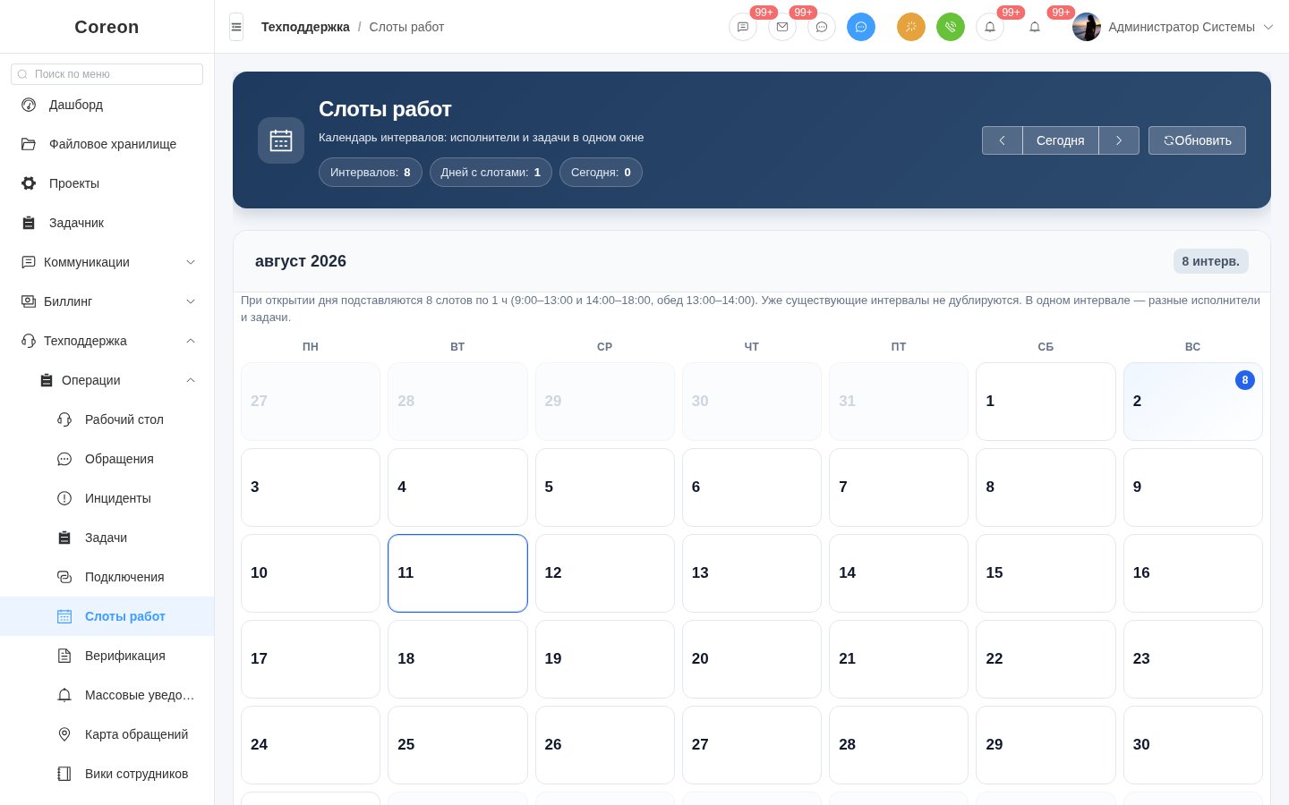Open Проекты in the sidebar

107,183
